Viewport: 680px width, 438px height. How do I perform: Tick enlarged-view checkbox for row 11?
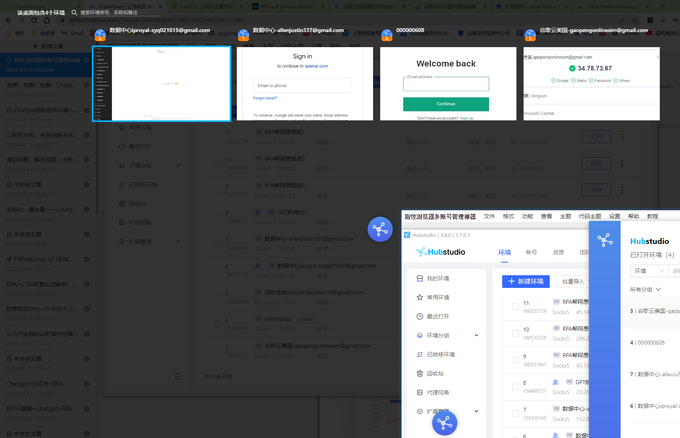[515, 307]
